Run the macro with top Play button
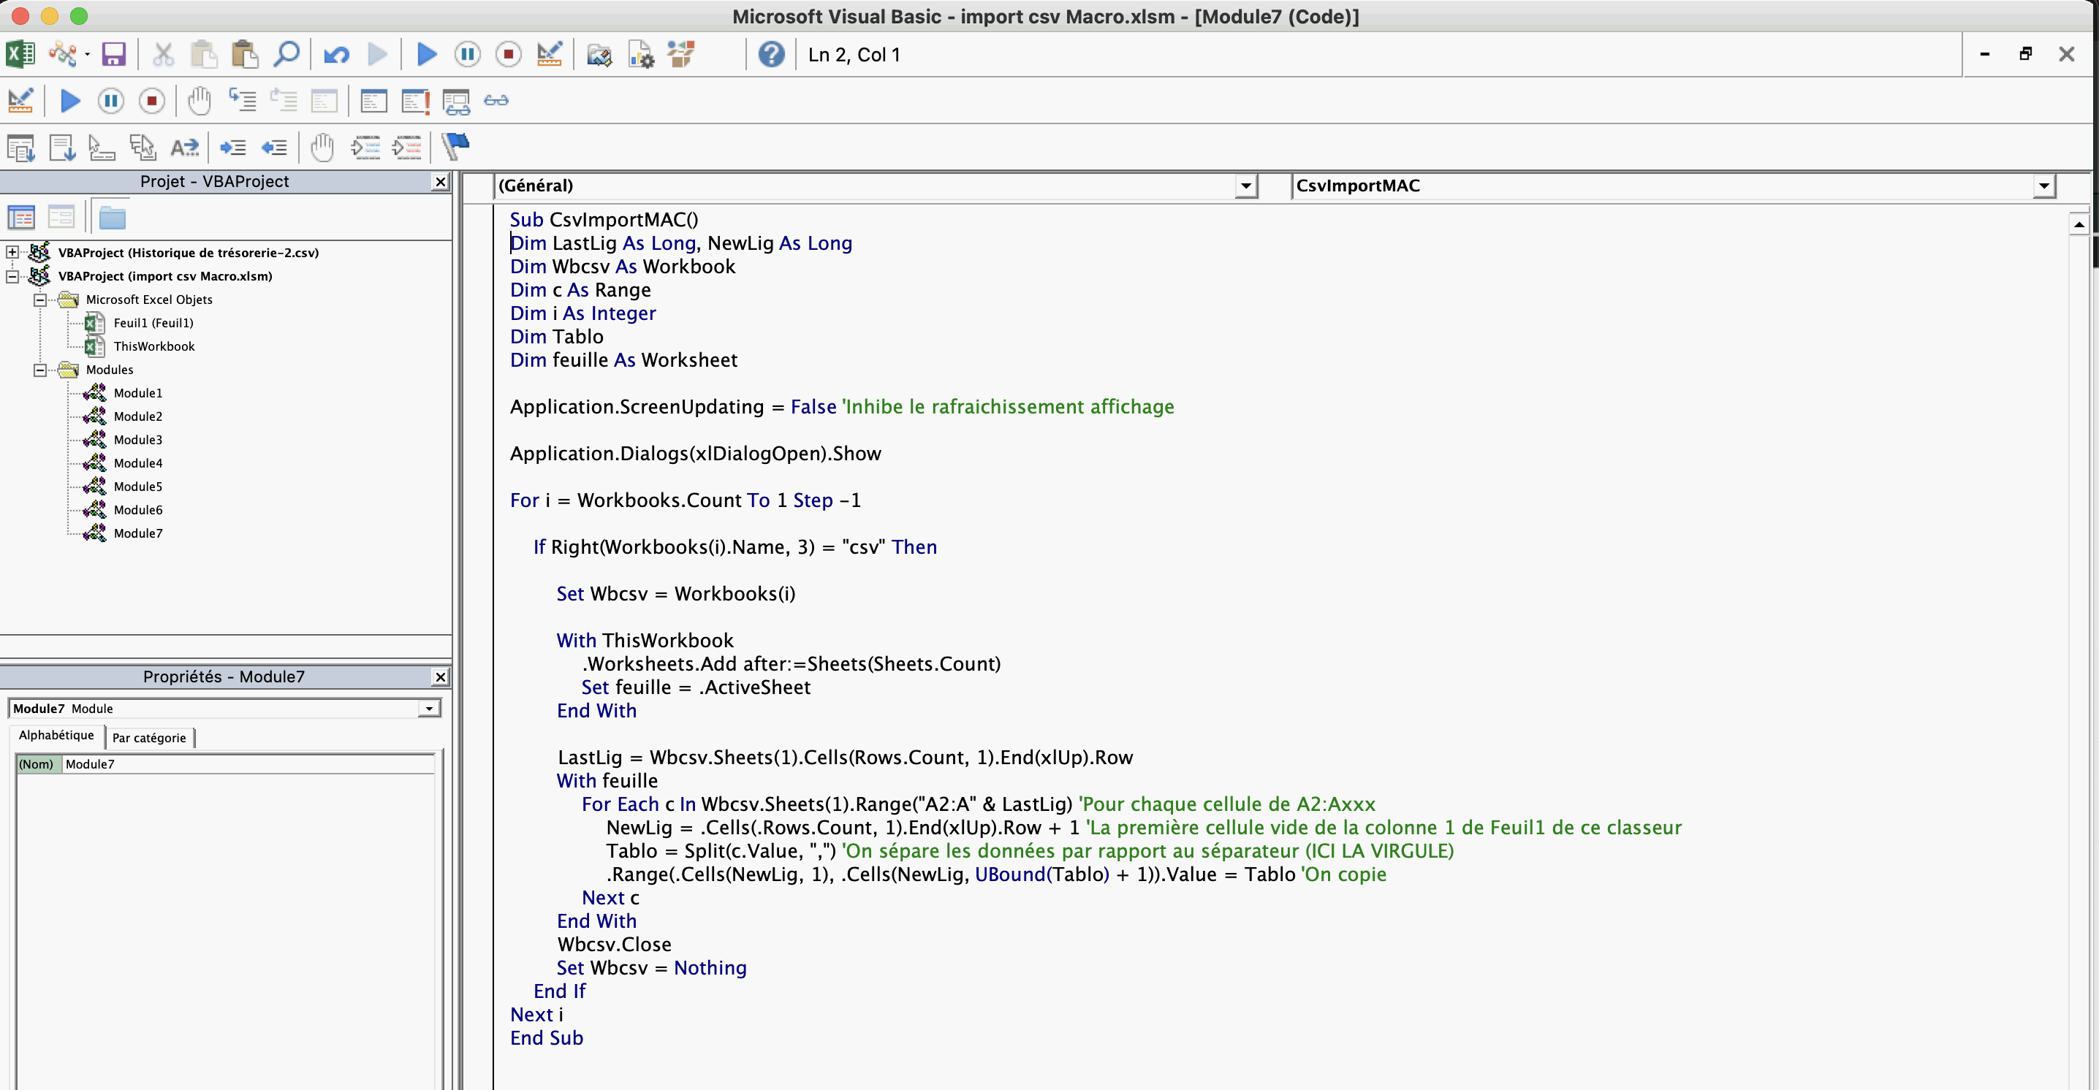This screenshot has height=1090, width=2099. pos(426,55)
